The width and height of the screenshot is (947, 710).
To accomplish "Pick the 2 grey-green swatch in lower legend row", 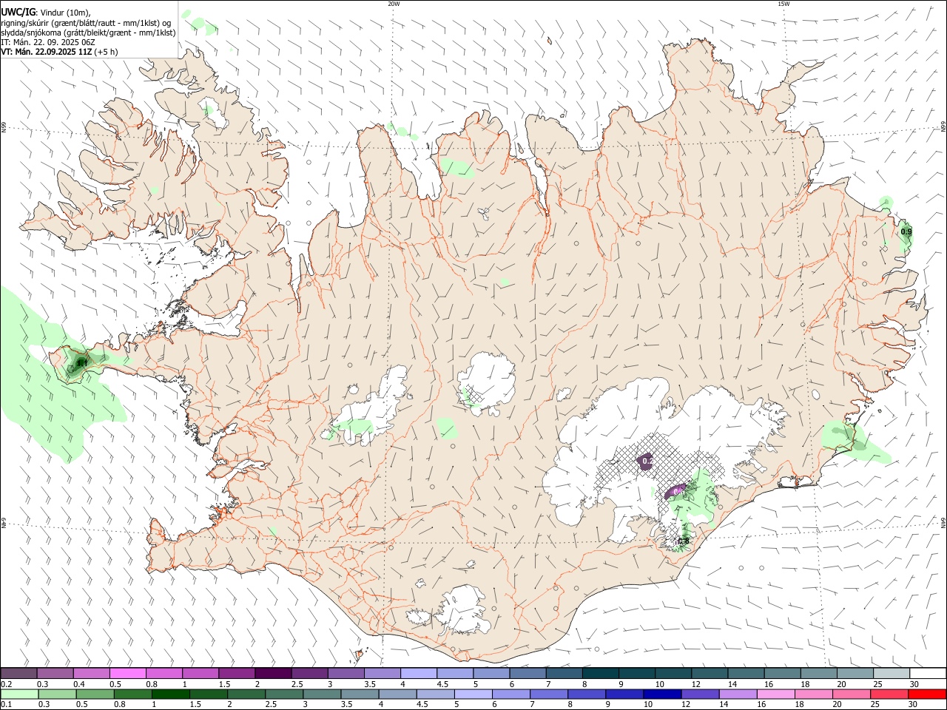I will pyautogui.click(x=246, y=694).
